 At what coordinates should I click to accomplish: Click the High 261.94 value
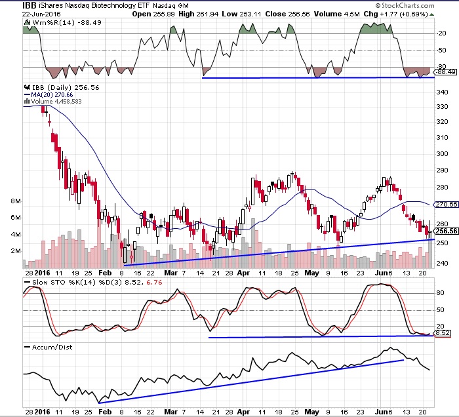199,14
